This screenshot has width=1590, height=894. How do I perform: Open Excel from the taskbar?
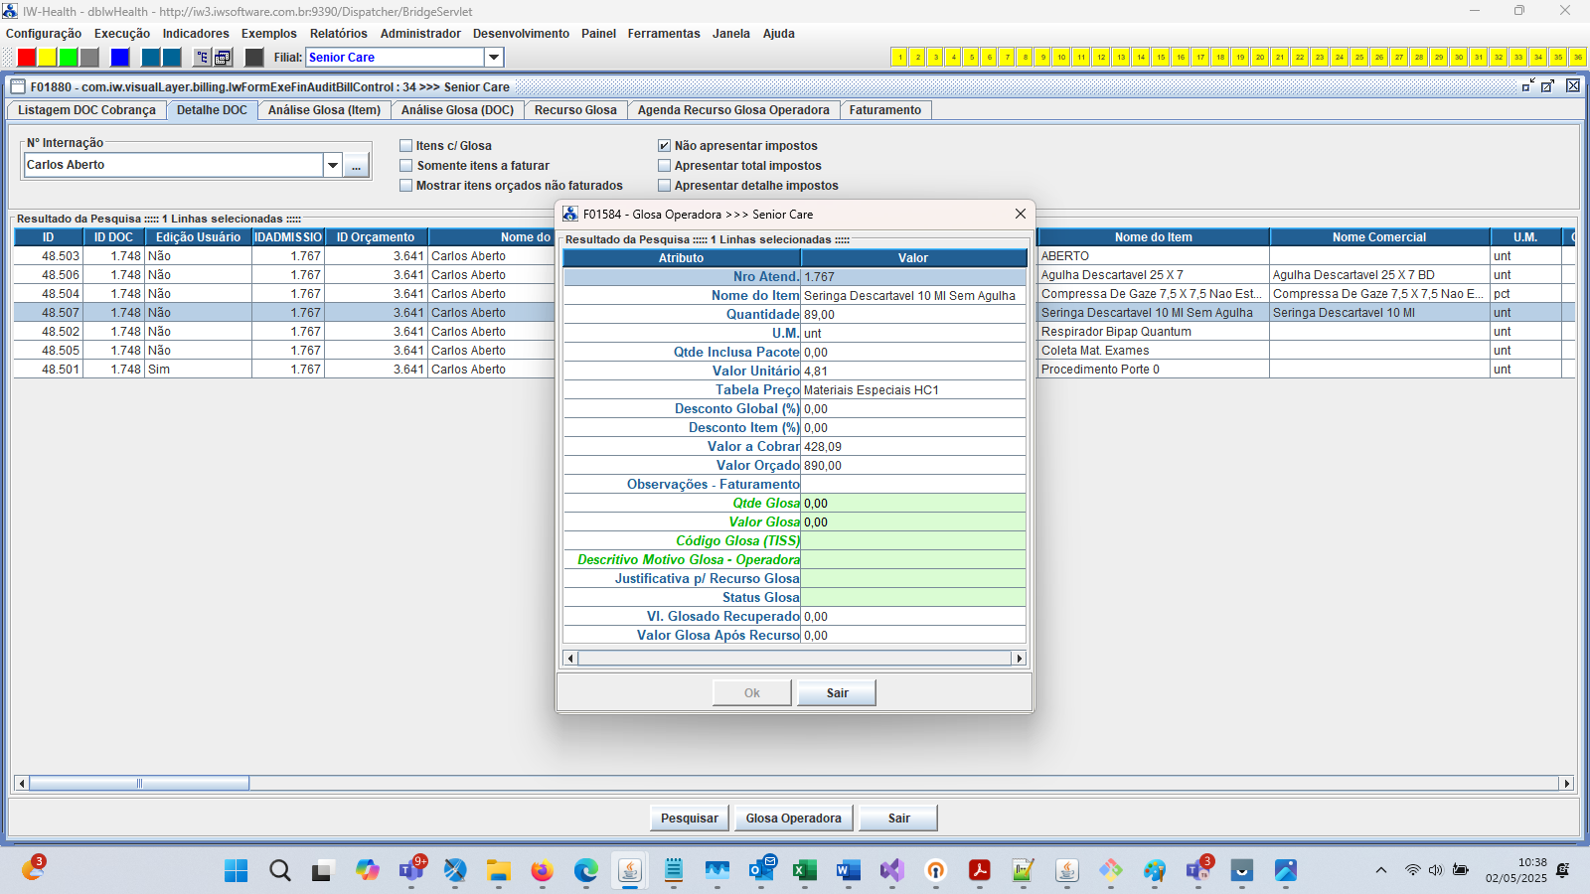[x=804, y=871]
